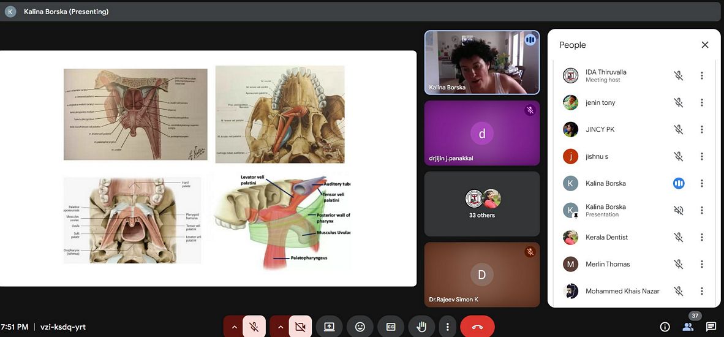Open the meeting details info icon

(x=665, y=327)
